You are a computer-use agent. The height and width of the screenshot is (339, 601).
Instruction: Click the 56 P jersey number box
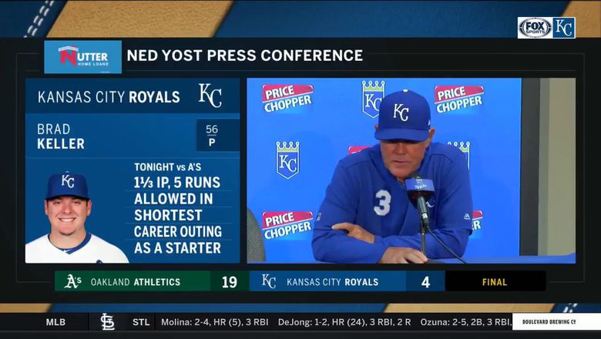click(x=212, y=136)
